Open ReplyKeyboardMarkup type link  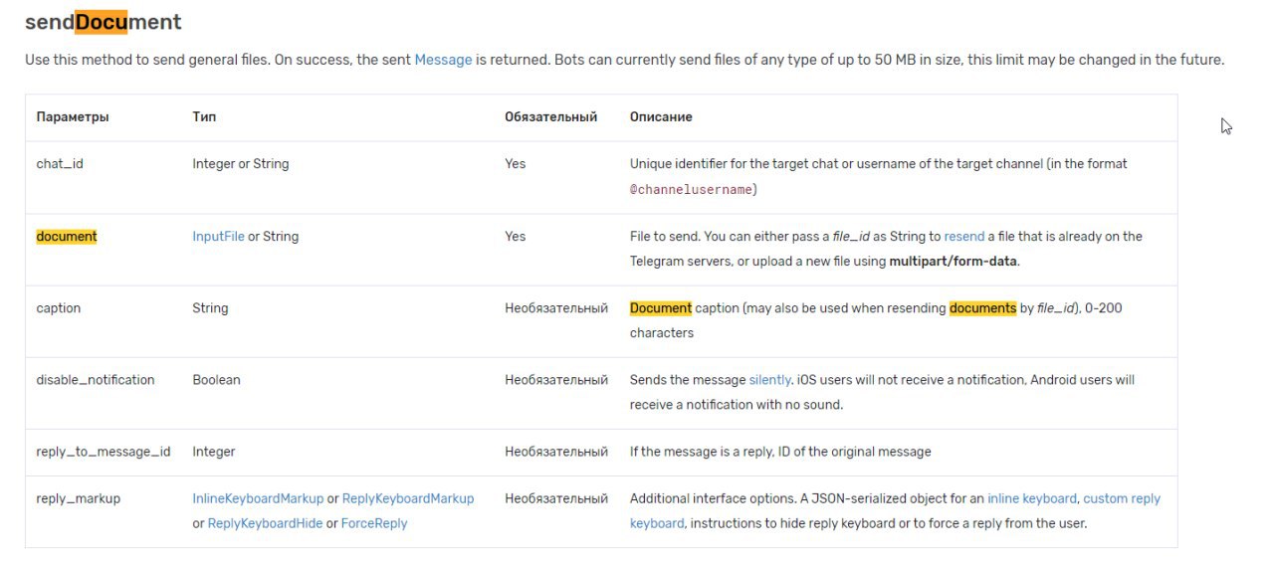tap(408, 498)
